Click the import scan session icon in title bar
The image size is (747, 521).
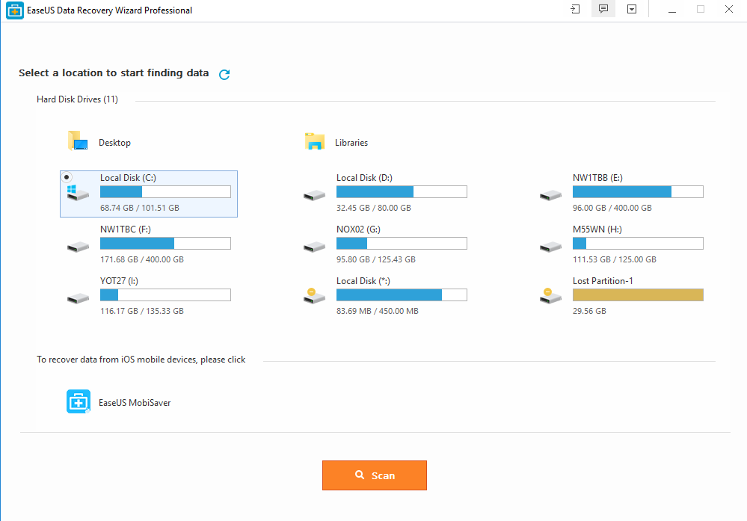click(574, 10)
